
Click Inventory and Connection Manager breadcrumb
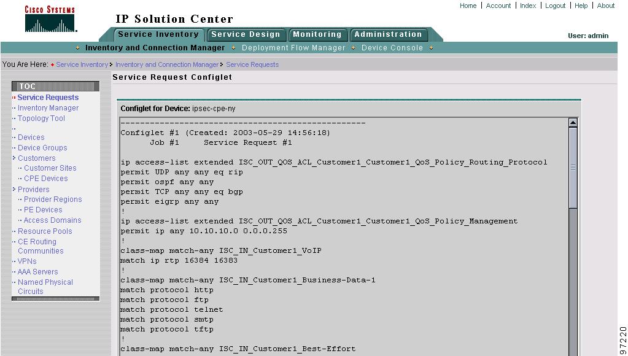click(166, 64)
